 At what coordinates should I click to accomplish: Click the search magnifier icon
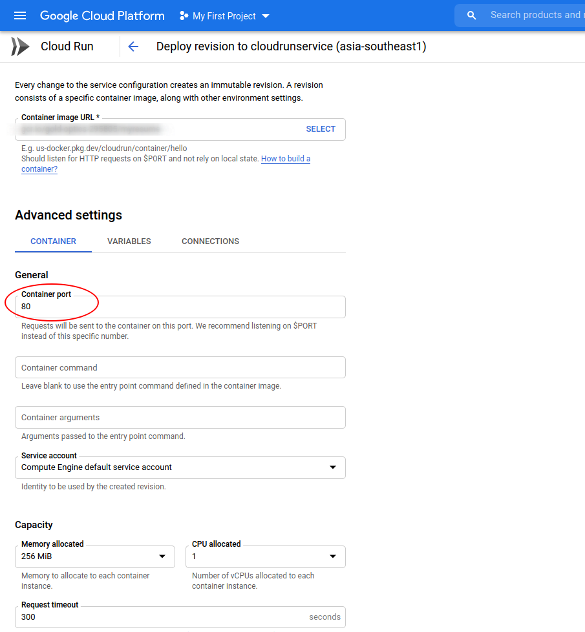[x=471, y=15]
